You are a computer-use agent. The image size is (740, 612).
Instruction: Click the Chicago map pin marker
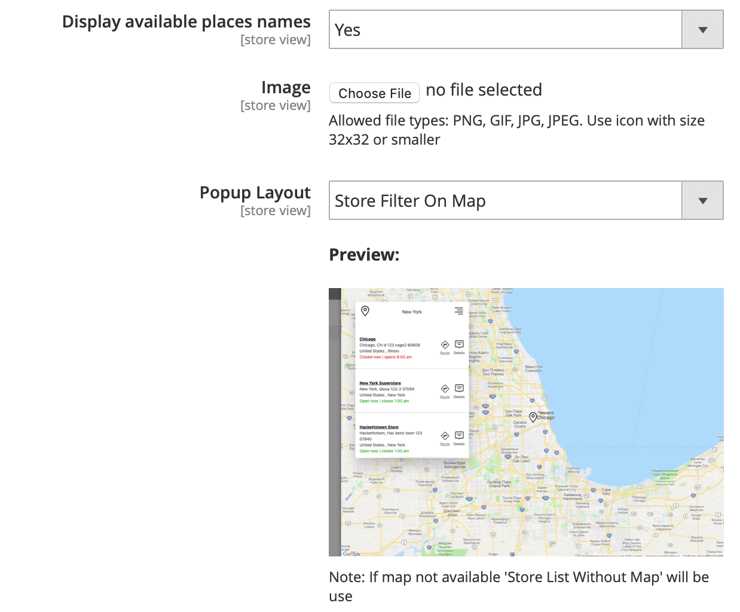point(533,417)
